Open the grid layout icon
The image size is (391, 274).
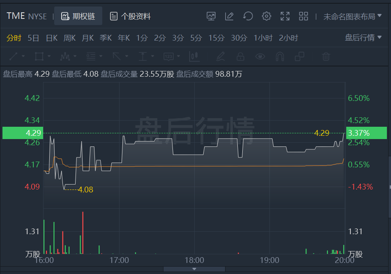click(x=304, y=16)
